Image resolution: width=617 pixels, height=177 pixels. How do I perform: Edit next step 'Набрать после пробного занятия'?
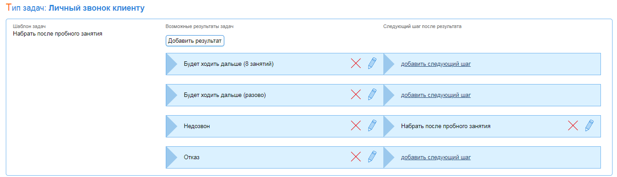[589, 126]
